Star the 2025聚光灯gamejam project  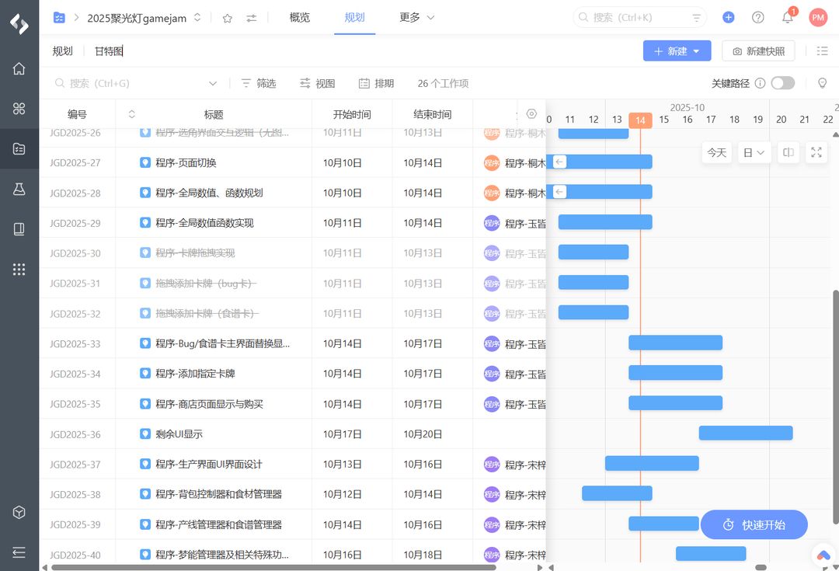pyautogui.click(x=228, y=18)
